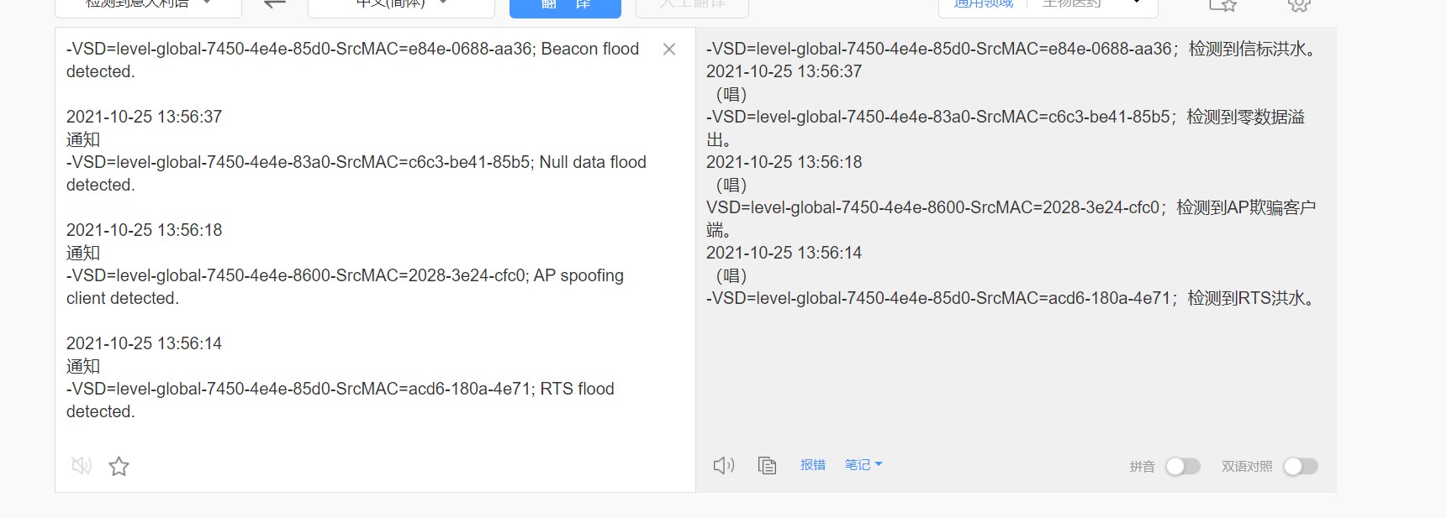
Task: Open the favorites collection icon at top right
Action: [x=1223, y=4]
